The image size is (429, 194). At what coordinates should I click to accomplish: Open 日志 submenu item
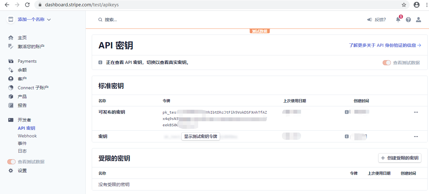22,151
